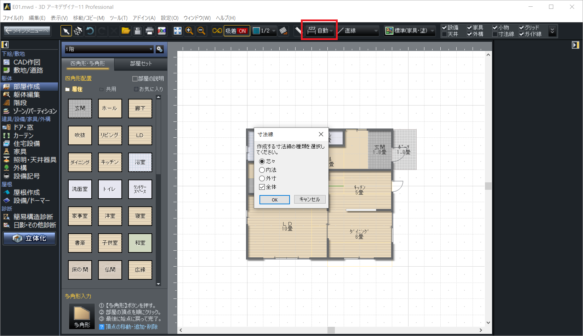Open the 直線 line type dropdown
This screenshot has width=583, height=336.
tap(358, 31)
